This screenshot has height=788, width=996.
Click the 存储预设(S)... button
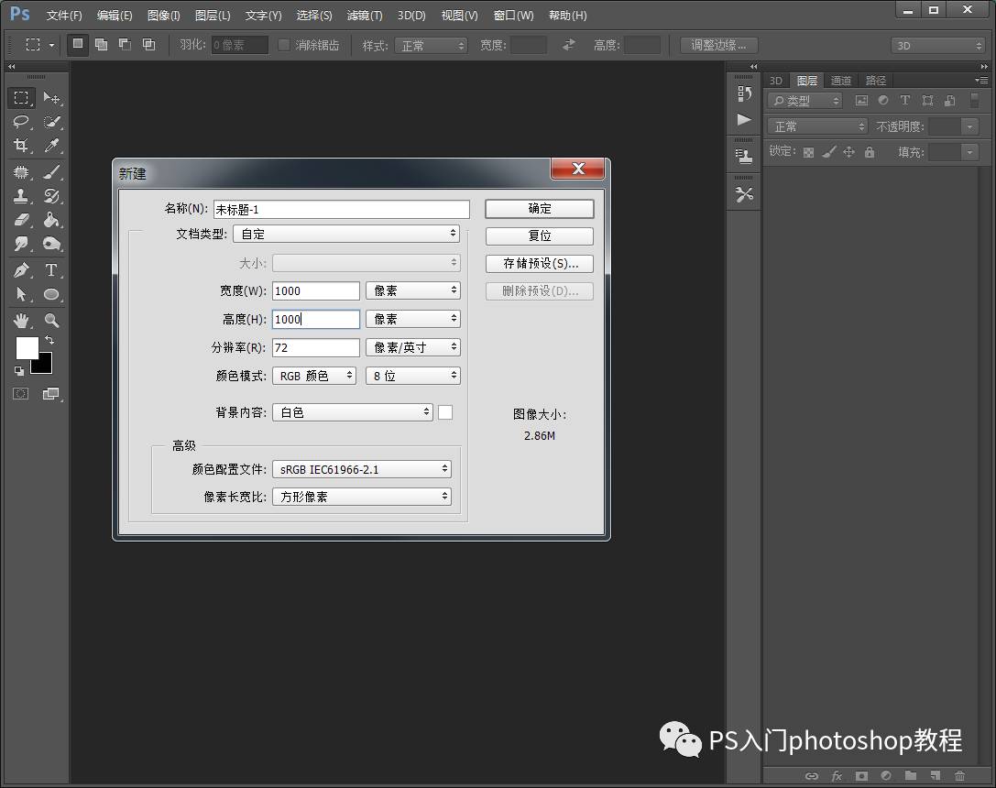coord(540,264)
